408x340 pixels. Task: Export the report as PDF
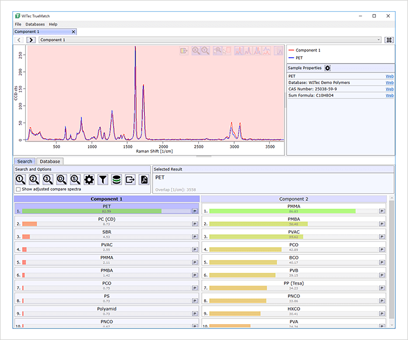144,180
